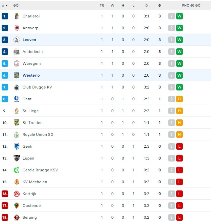Open the Westerlo team link
The height and width of the screenshot is (224, 211).
pos(31,75)
